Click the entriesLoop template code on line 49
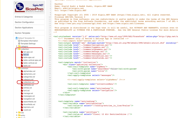 [77, 101]
